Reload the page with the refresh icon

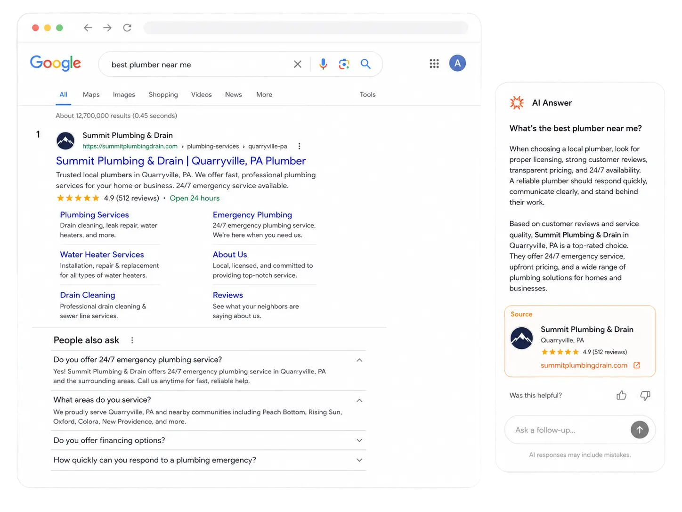coord(127,28)
